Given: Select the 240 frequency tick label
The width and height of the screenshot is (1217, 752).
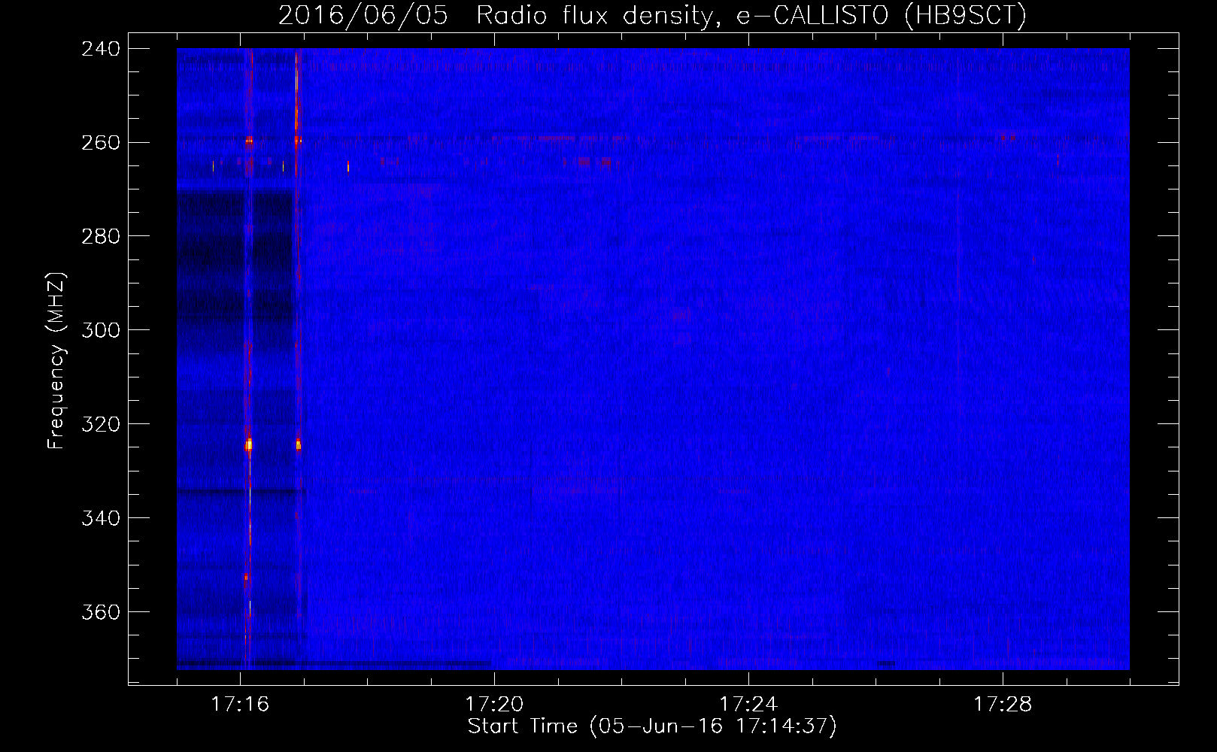Looking at the screenshot, I should coord(101,49).
